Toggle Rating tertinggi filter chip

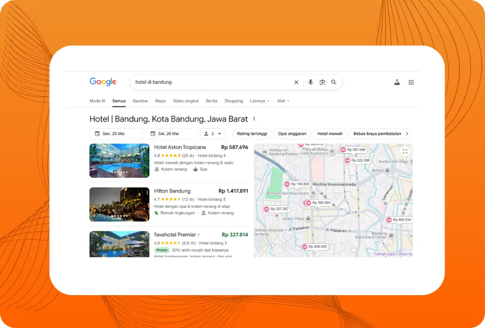tap(252, 134)
